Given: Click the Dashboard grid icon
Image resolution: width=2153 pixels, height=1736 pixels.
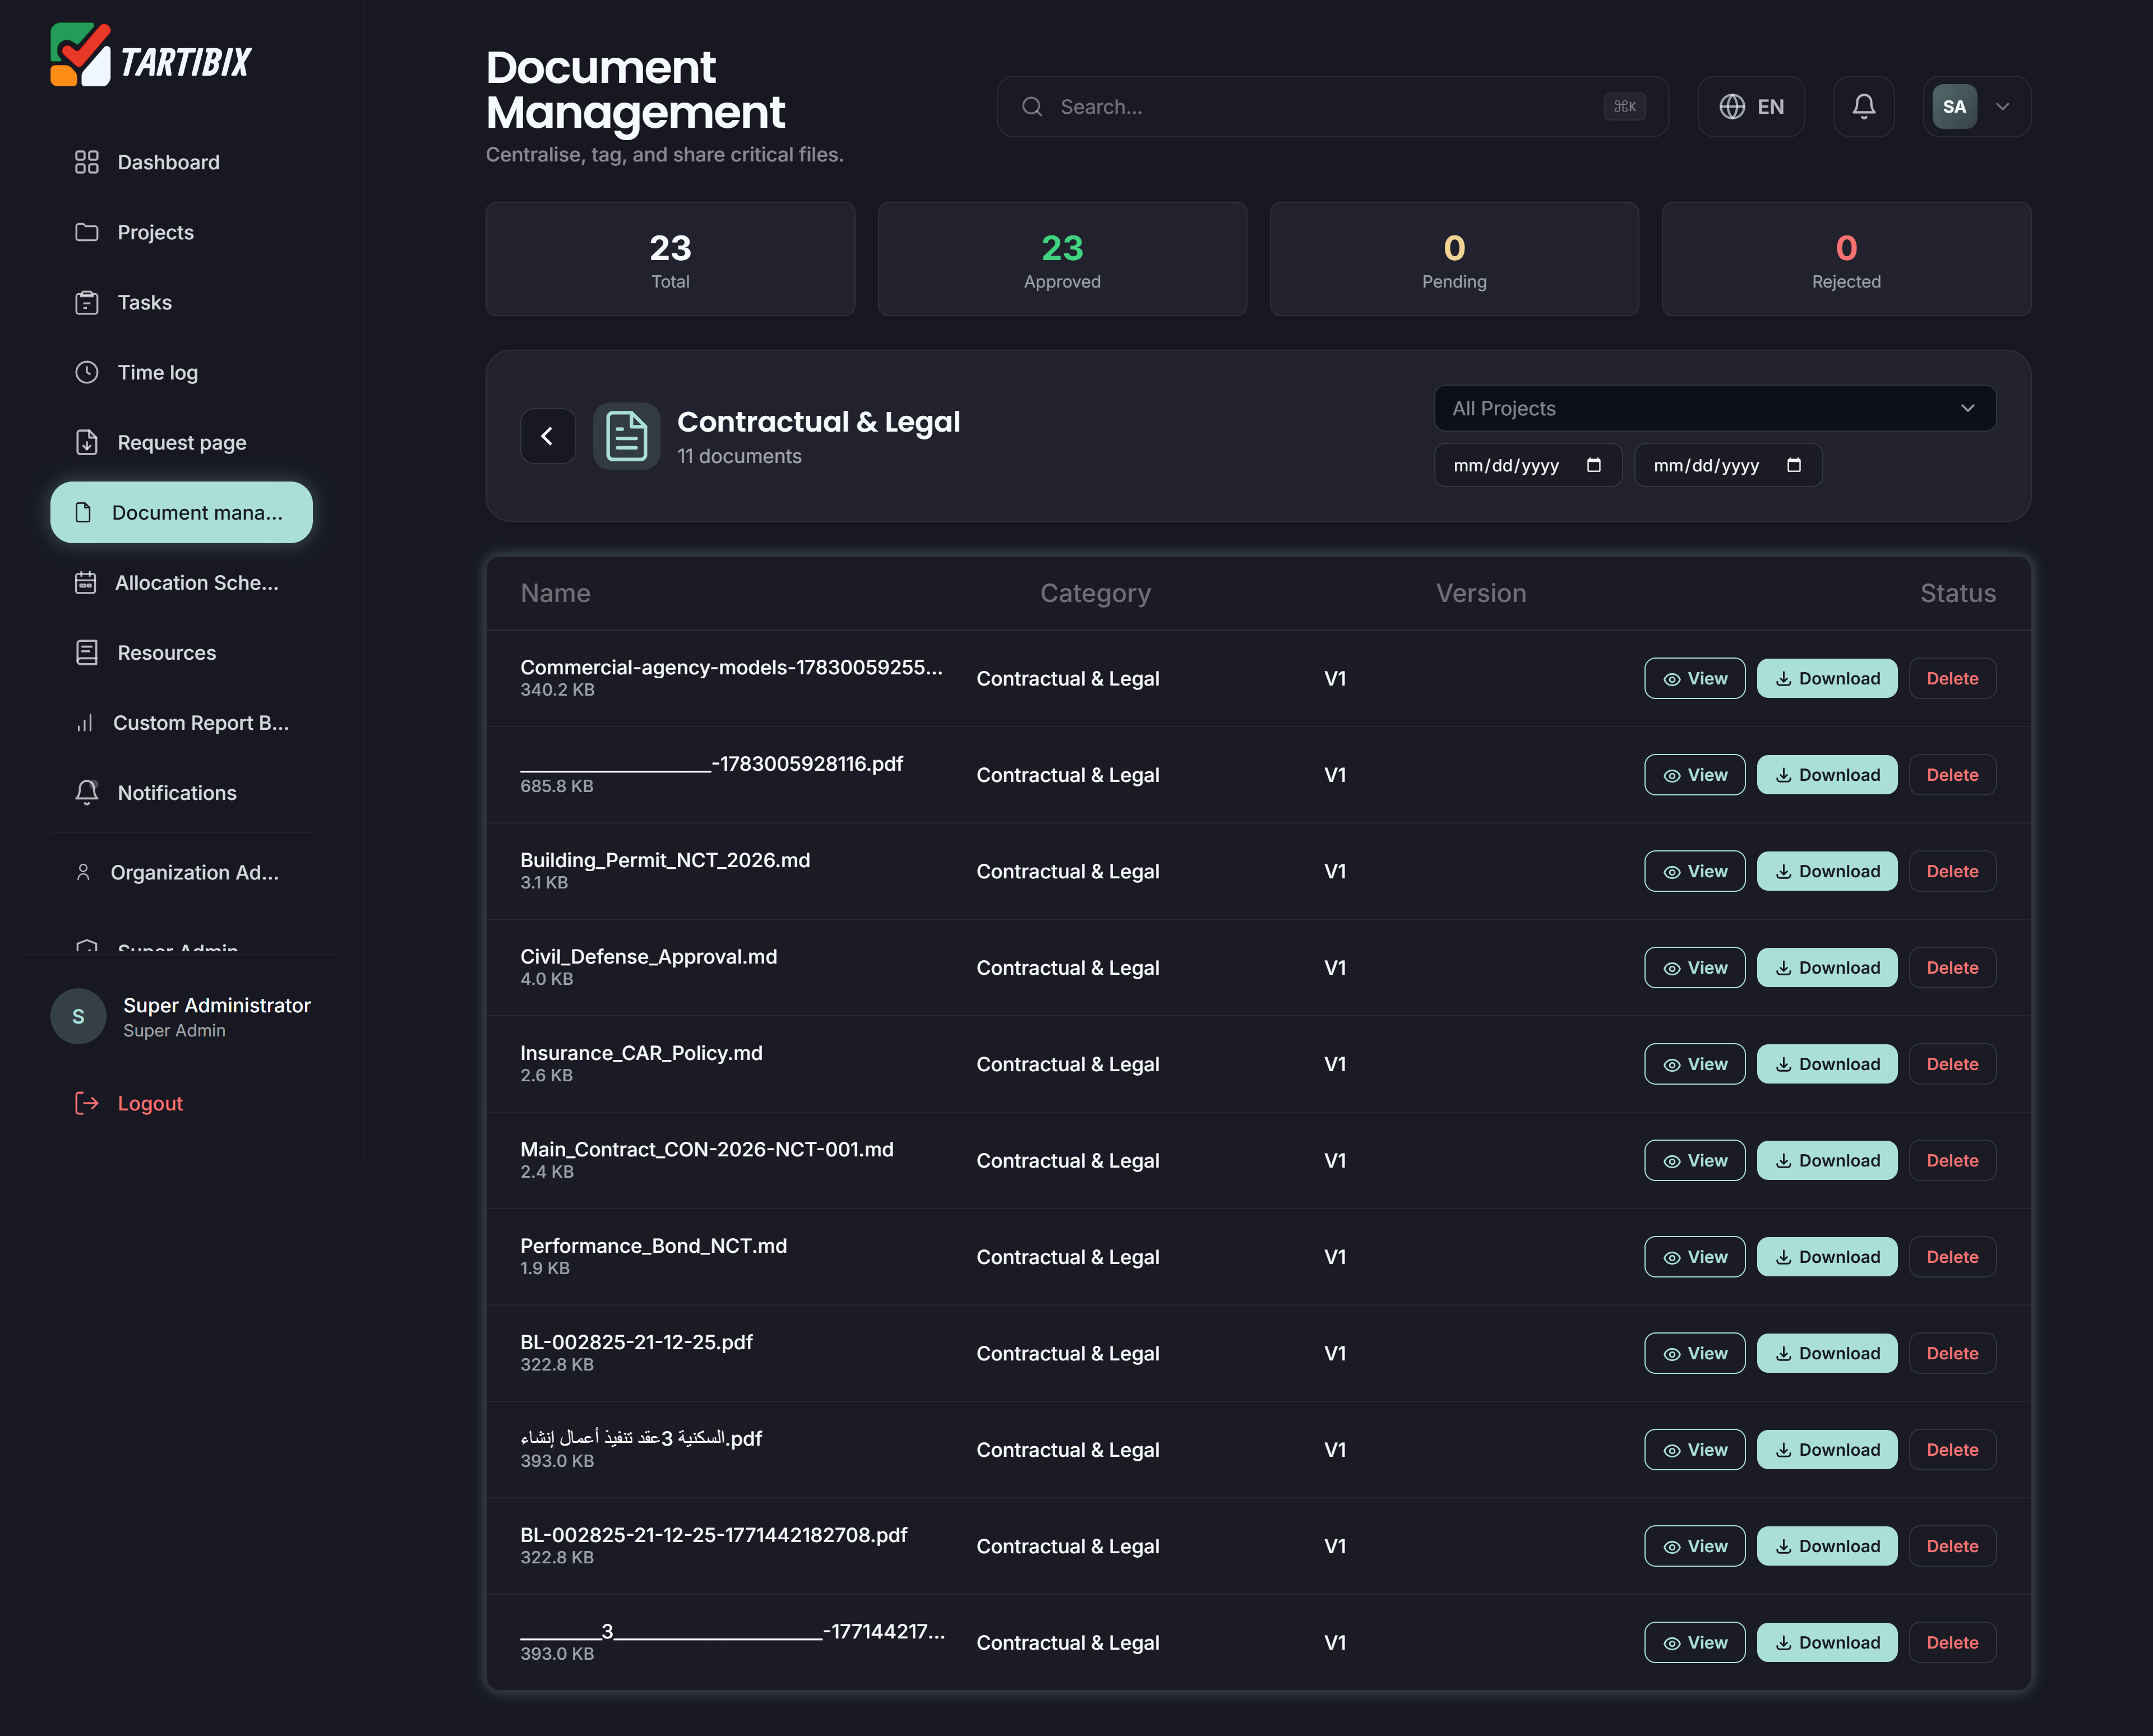Looking at the screenshot, I should click(x=87, y=162).
